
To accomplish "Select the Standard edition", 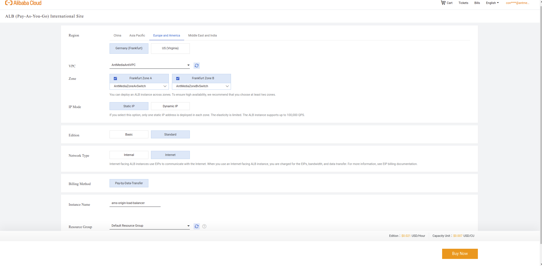I will [170, 134].
